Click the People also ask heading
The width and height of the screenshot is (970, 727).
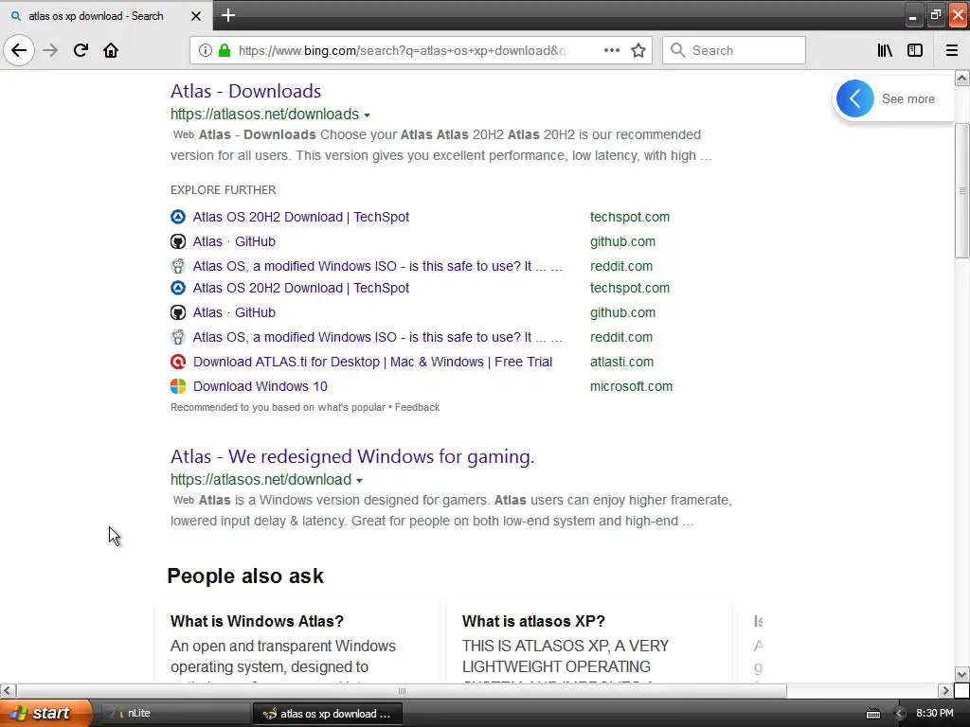coord(245,576)
